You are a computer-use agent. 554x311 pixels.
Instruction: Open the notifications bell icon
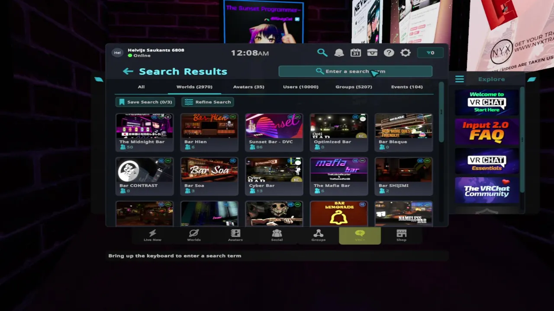(339, 53)
